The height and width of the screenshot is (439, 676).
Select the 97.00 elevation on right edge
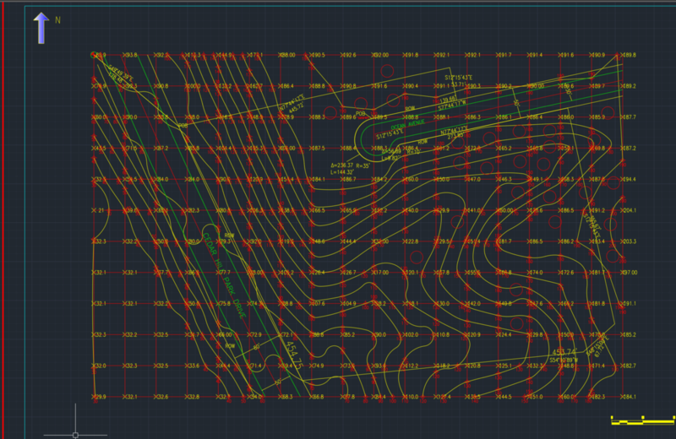coord(630,273)
